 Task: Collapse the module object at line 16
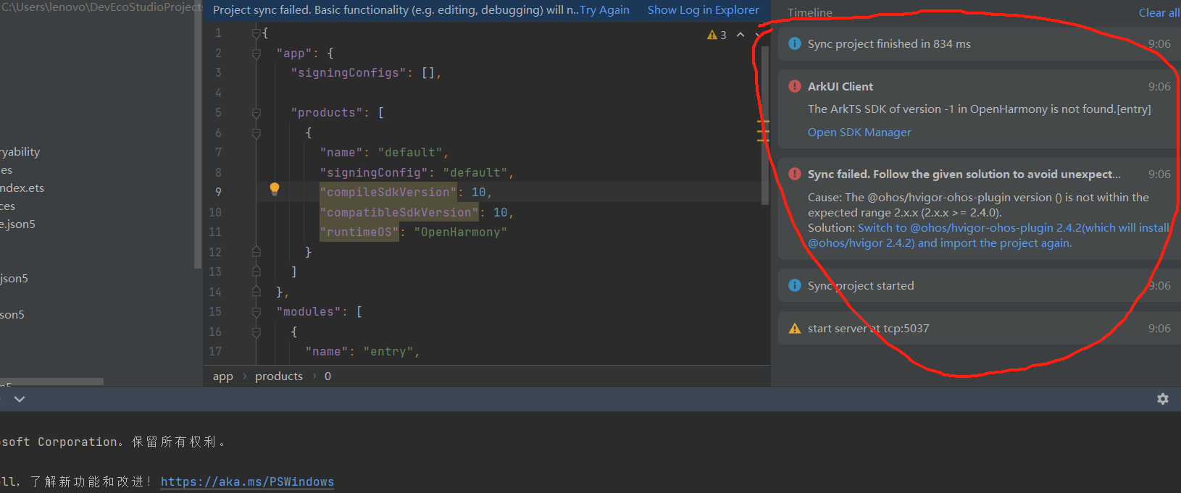pos(256,332)
